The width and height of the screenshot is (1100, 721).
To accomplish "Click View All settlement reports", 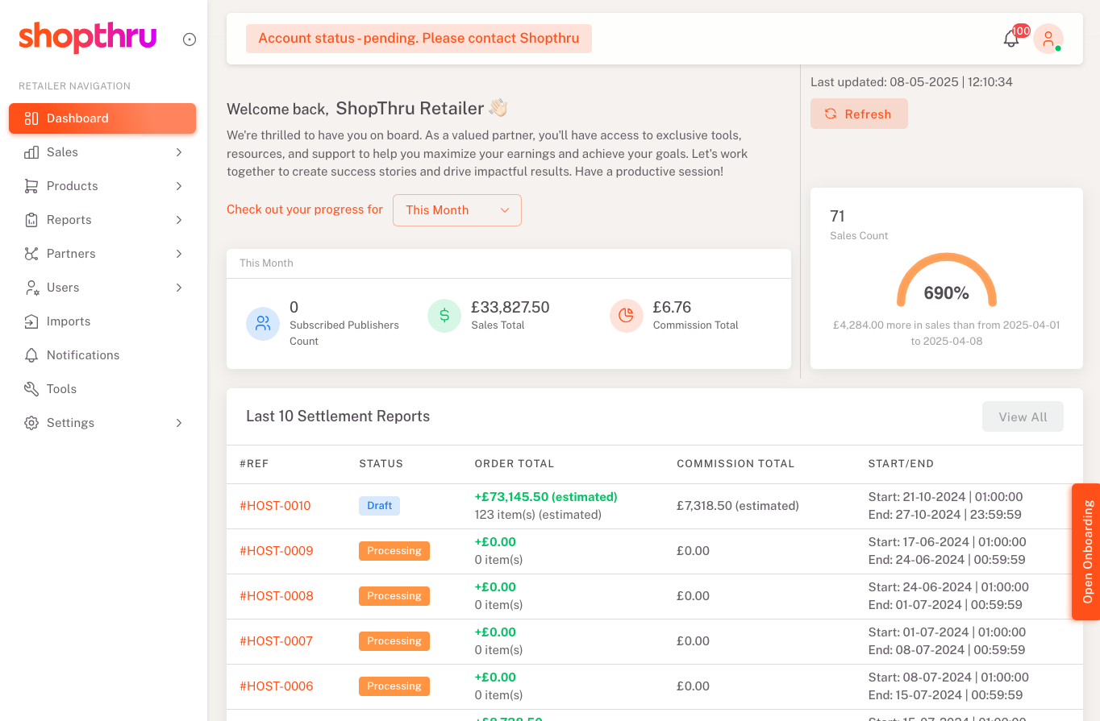I will pos(1022,416).
